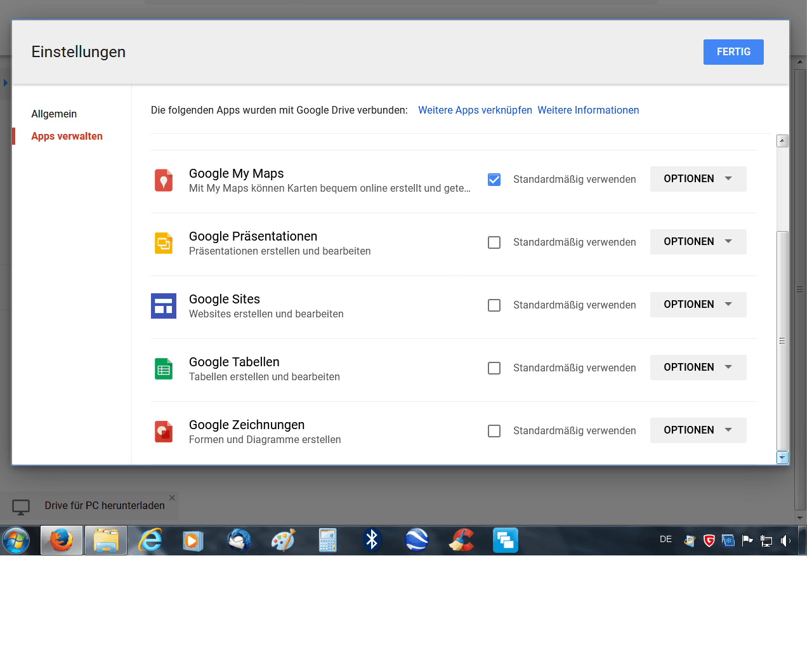Open the volume speaker tray icon
This screenshot has height=650, width=812.
tap(785, 541)
